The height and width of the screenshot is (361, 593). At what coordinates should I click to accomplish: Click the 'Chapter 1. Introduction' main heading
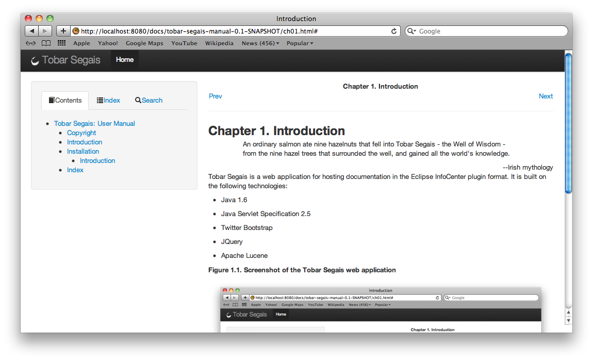[276, 130]
